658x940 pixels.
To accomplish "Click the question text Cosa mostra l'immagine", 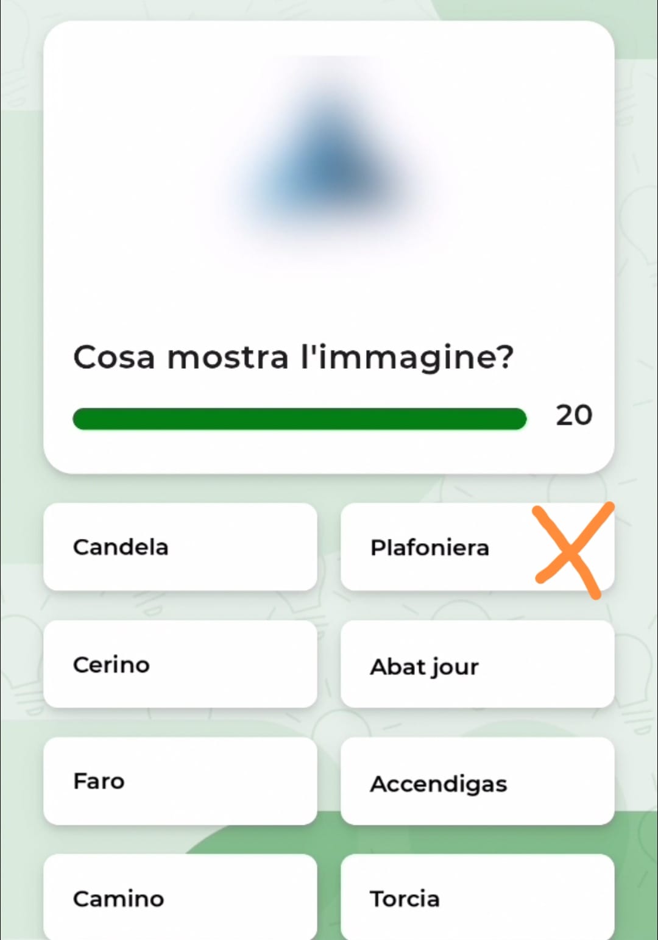I will point(294,357).
